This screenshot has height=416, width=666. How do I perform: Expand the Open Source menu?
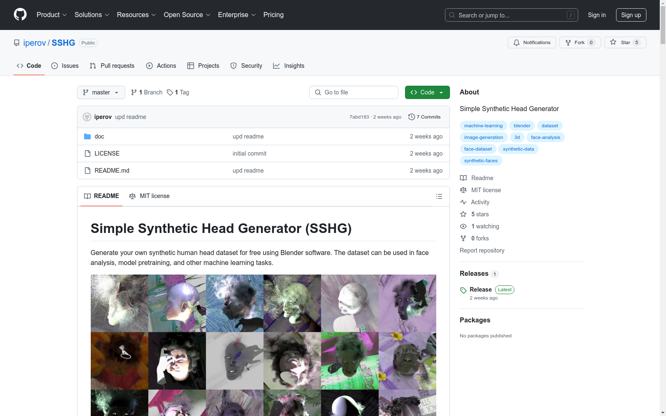pos(187,15)
